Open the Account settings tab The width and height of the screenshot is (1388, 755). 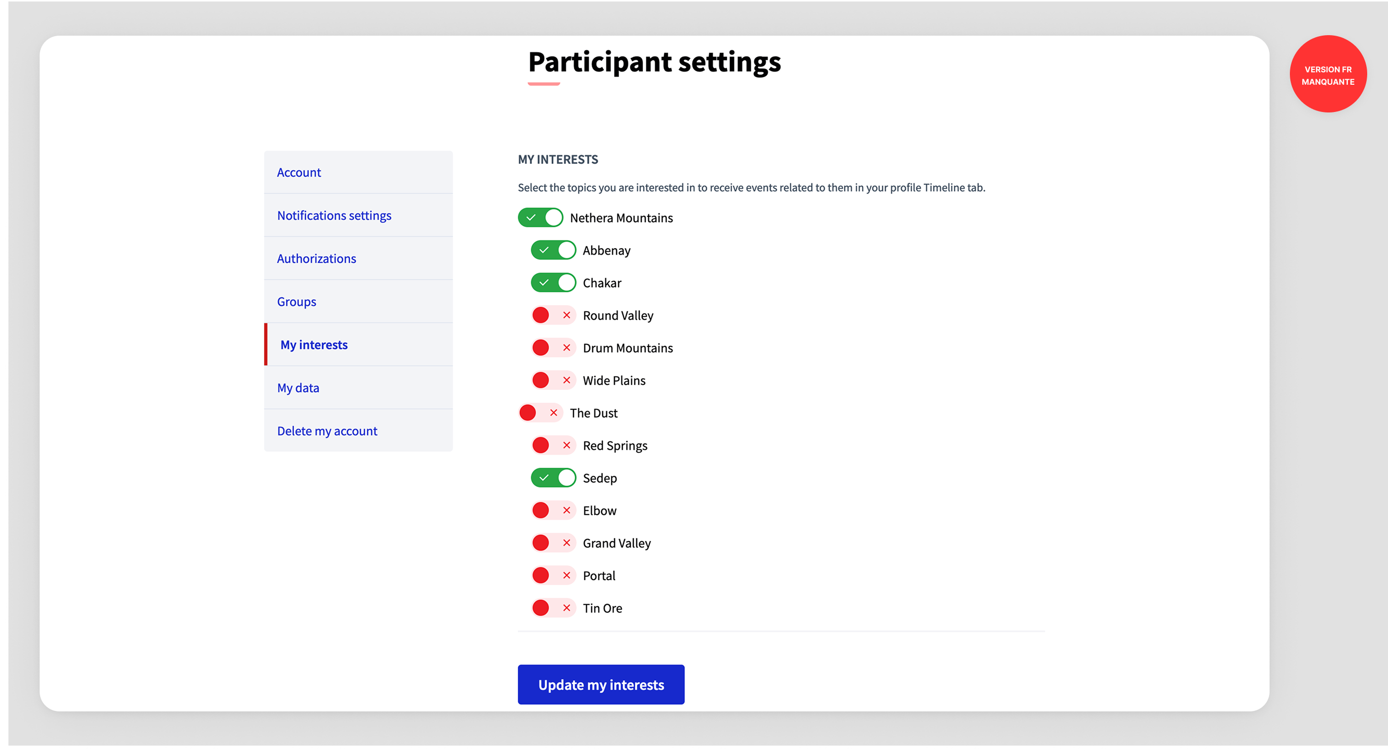(358, 172)
